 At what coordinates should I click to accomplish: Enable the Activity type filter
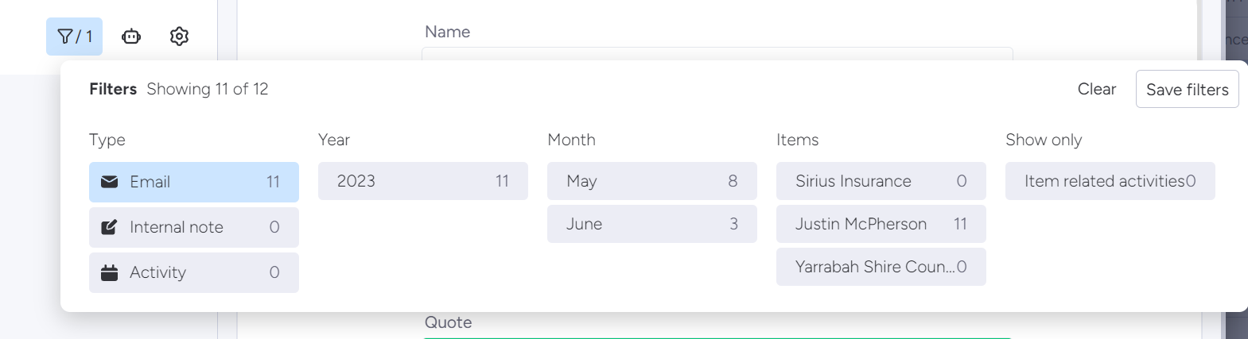pos(194,272)
